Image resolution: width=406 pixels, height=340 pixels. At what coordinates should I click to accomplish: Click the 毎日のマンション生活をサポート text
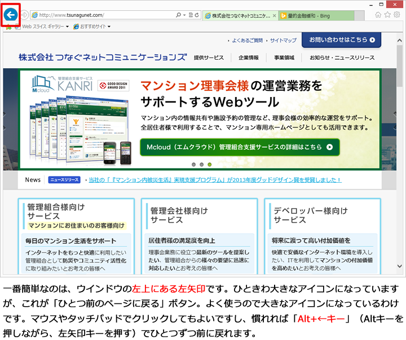tap(70, 241)
